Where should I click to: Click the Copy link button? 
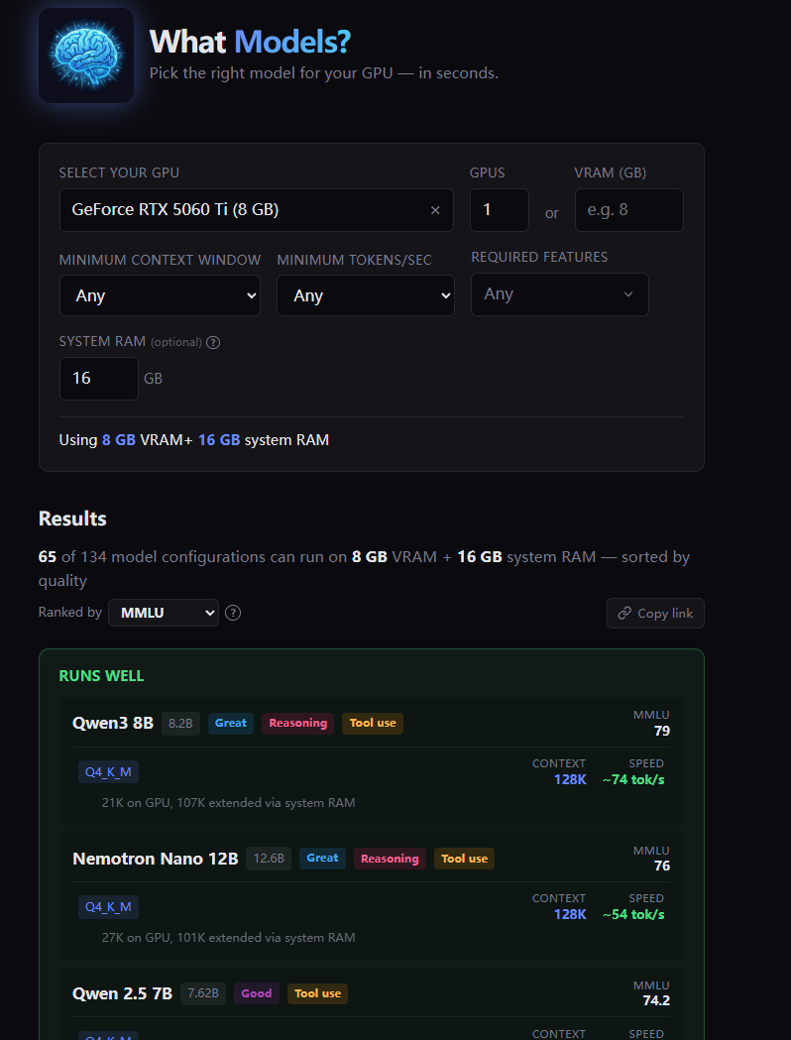pyautogui.click(x=655, y=614)
